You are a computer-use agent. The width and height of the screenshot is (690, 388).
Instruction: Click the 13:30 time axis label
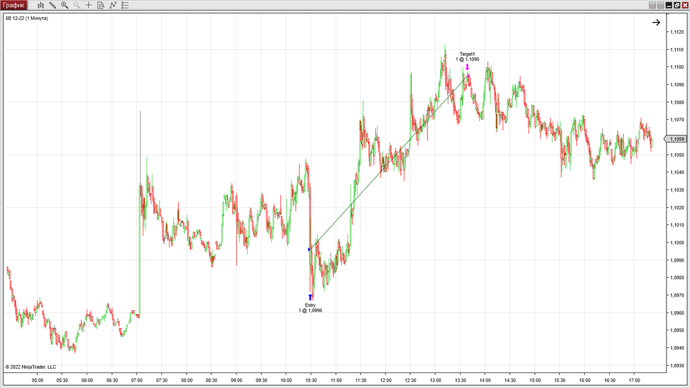click(460, 381)
